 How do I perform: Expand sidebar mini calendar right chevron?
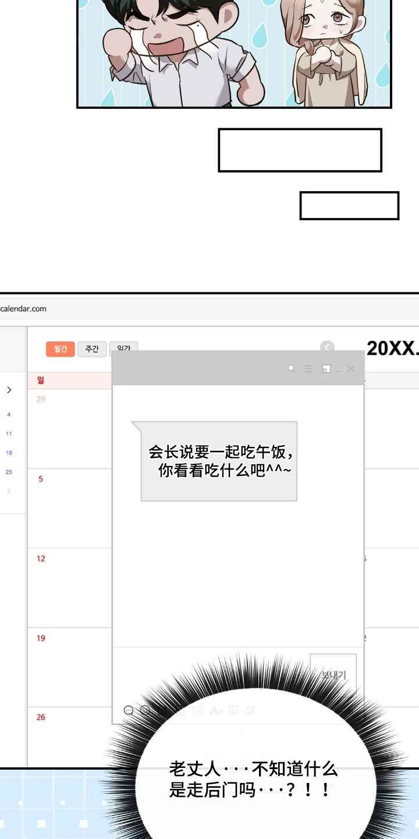click(x=9, y=390)
